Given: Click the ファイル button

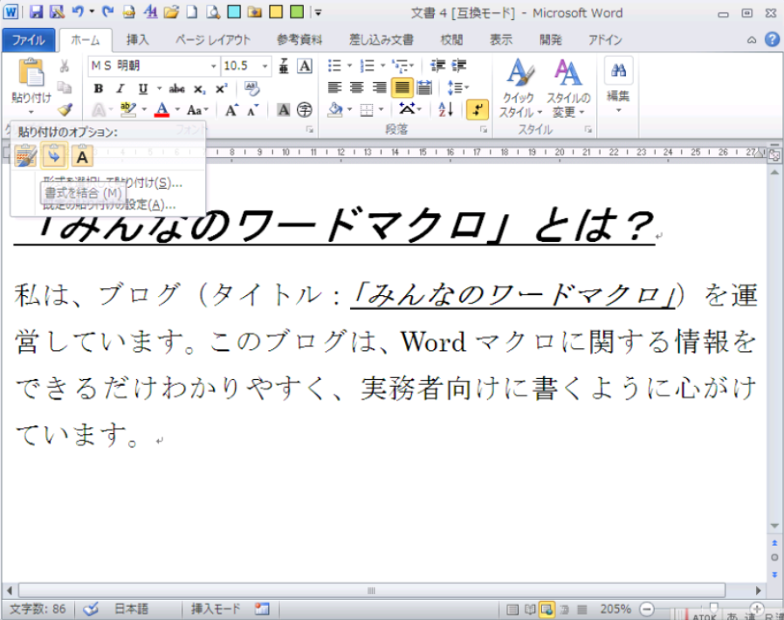Looking at the screenshot, I should point(29,39).
